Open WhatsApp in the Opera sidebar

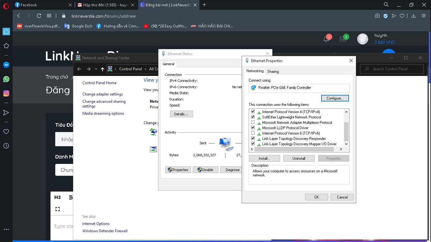pos(6,79)
